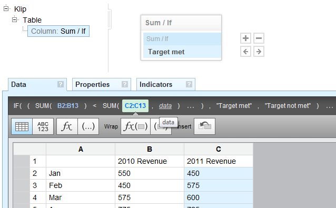The image size is (336, 208).
Task: Open help for the Data tab
Action: (61, 84)
